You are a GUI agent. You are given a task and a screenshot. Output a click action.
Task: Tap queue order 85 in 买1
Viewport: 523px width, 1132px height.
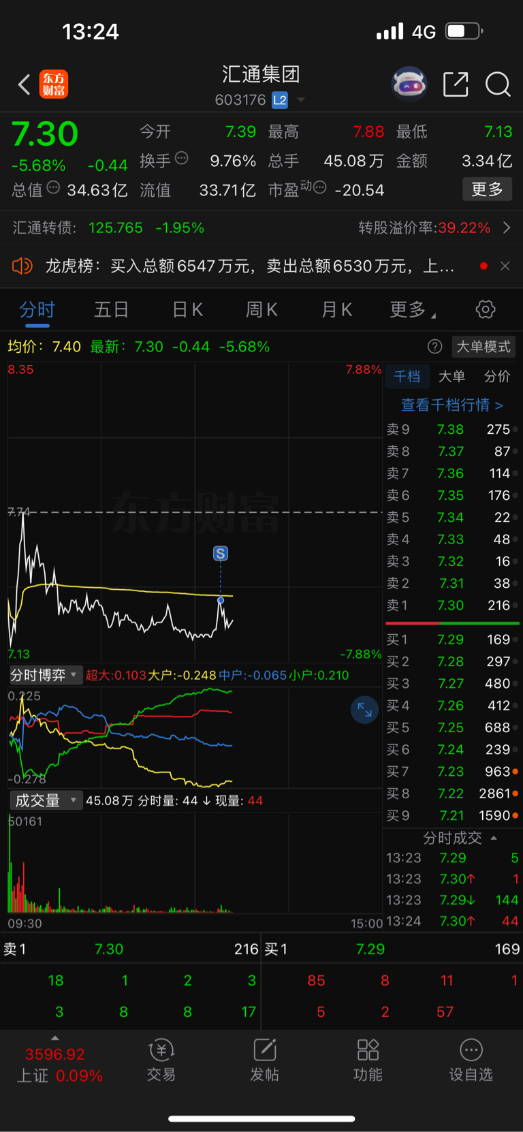(x=316, y=981)
